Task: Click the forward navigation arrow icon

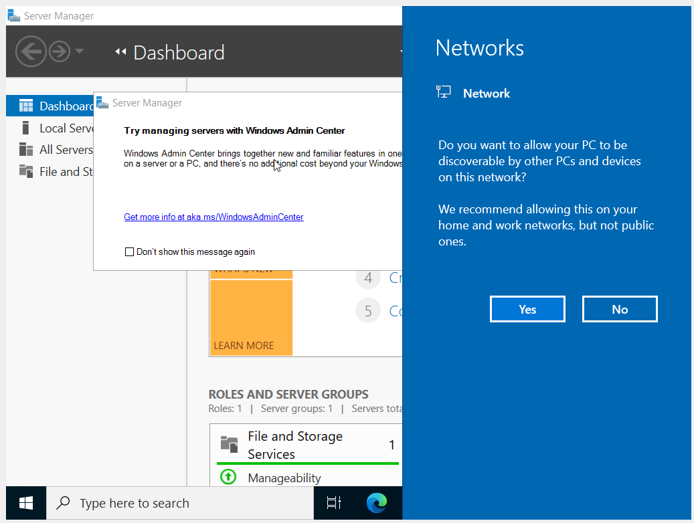Action: [x=60, y=51]
